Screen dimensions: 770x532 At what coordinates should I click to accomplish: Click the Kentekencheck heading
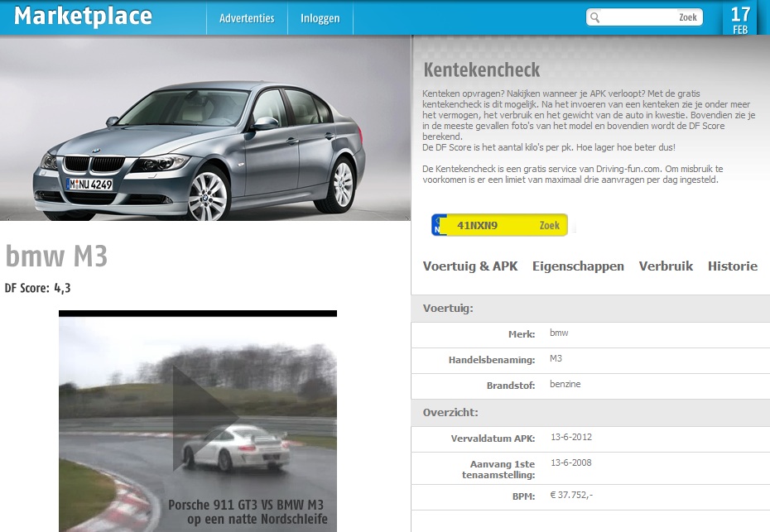pos(482,69)
